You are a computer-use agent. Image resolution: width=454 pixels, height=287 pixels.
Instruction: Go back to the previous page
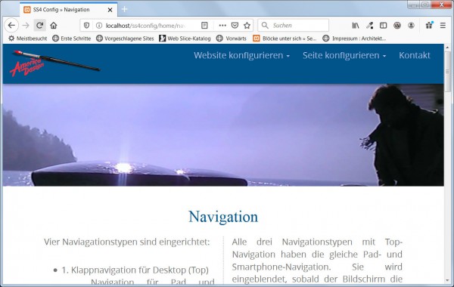coord(11,26)
